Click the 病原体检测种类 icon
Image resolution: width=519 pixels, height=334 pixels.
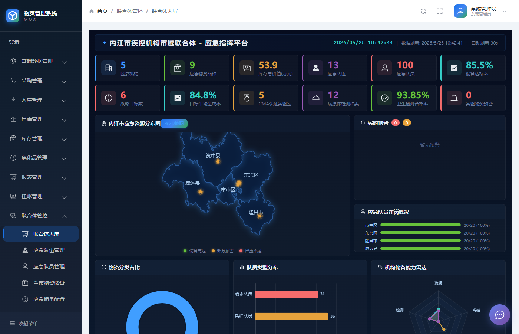pos(316,98)
